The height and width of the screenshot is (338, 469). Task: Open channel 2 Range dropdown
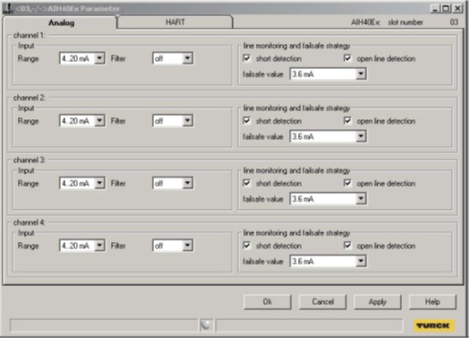pos(99,120)
